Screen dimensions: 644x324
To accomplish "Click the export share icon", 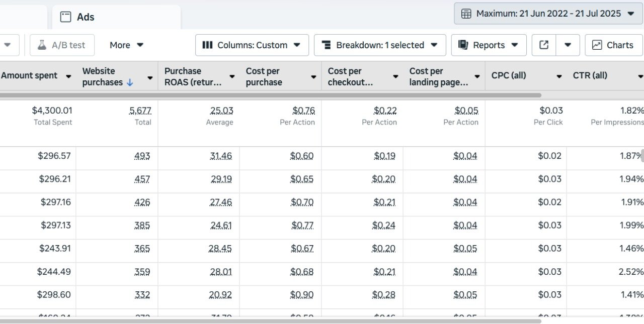I will pyautogui.click(x=544, y=45).
